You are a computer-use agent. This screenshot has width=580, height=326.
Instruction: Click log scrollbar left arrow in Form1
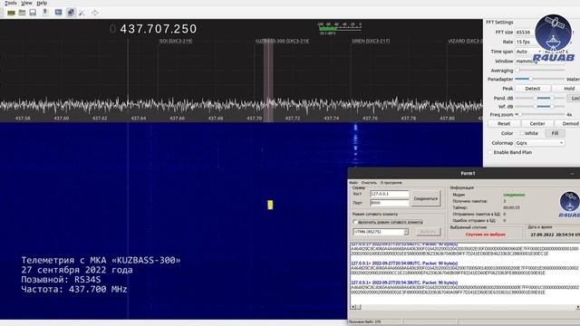353,307
